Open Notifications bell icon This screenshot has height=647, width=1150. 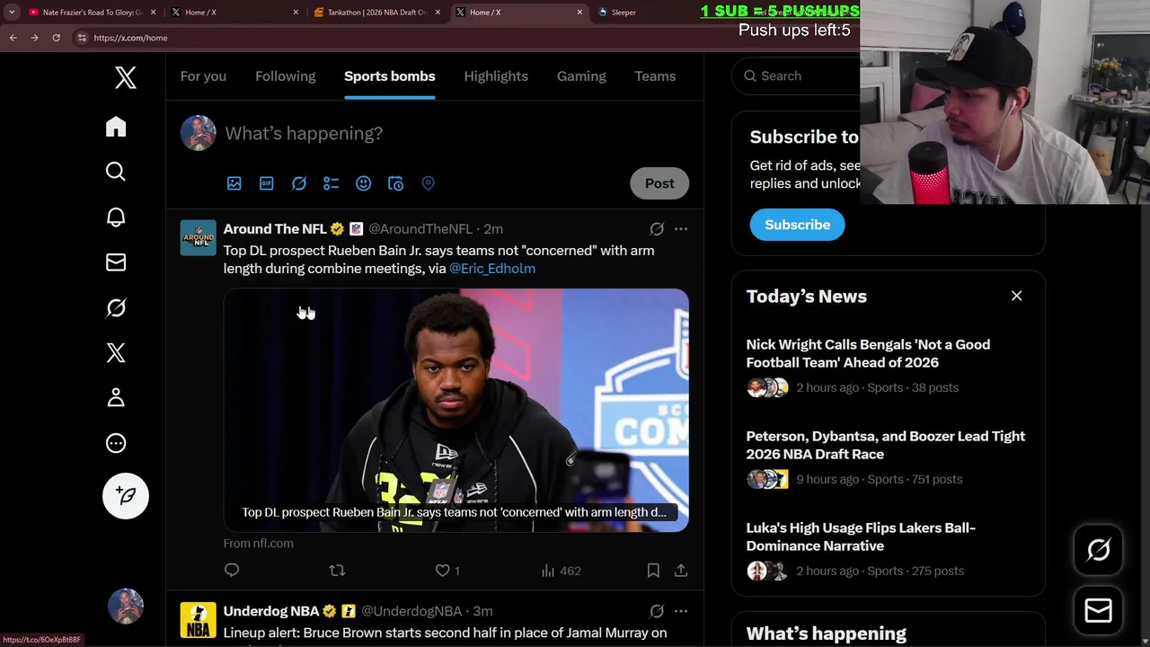tap(116, 217)
